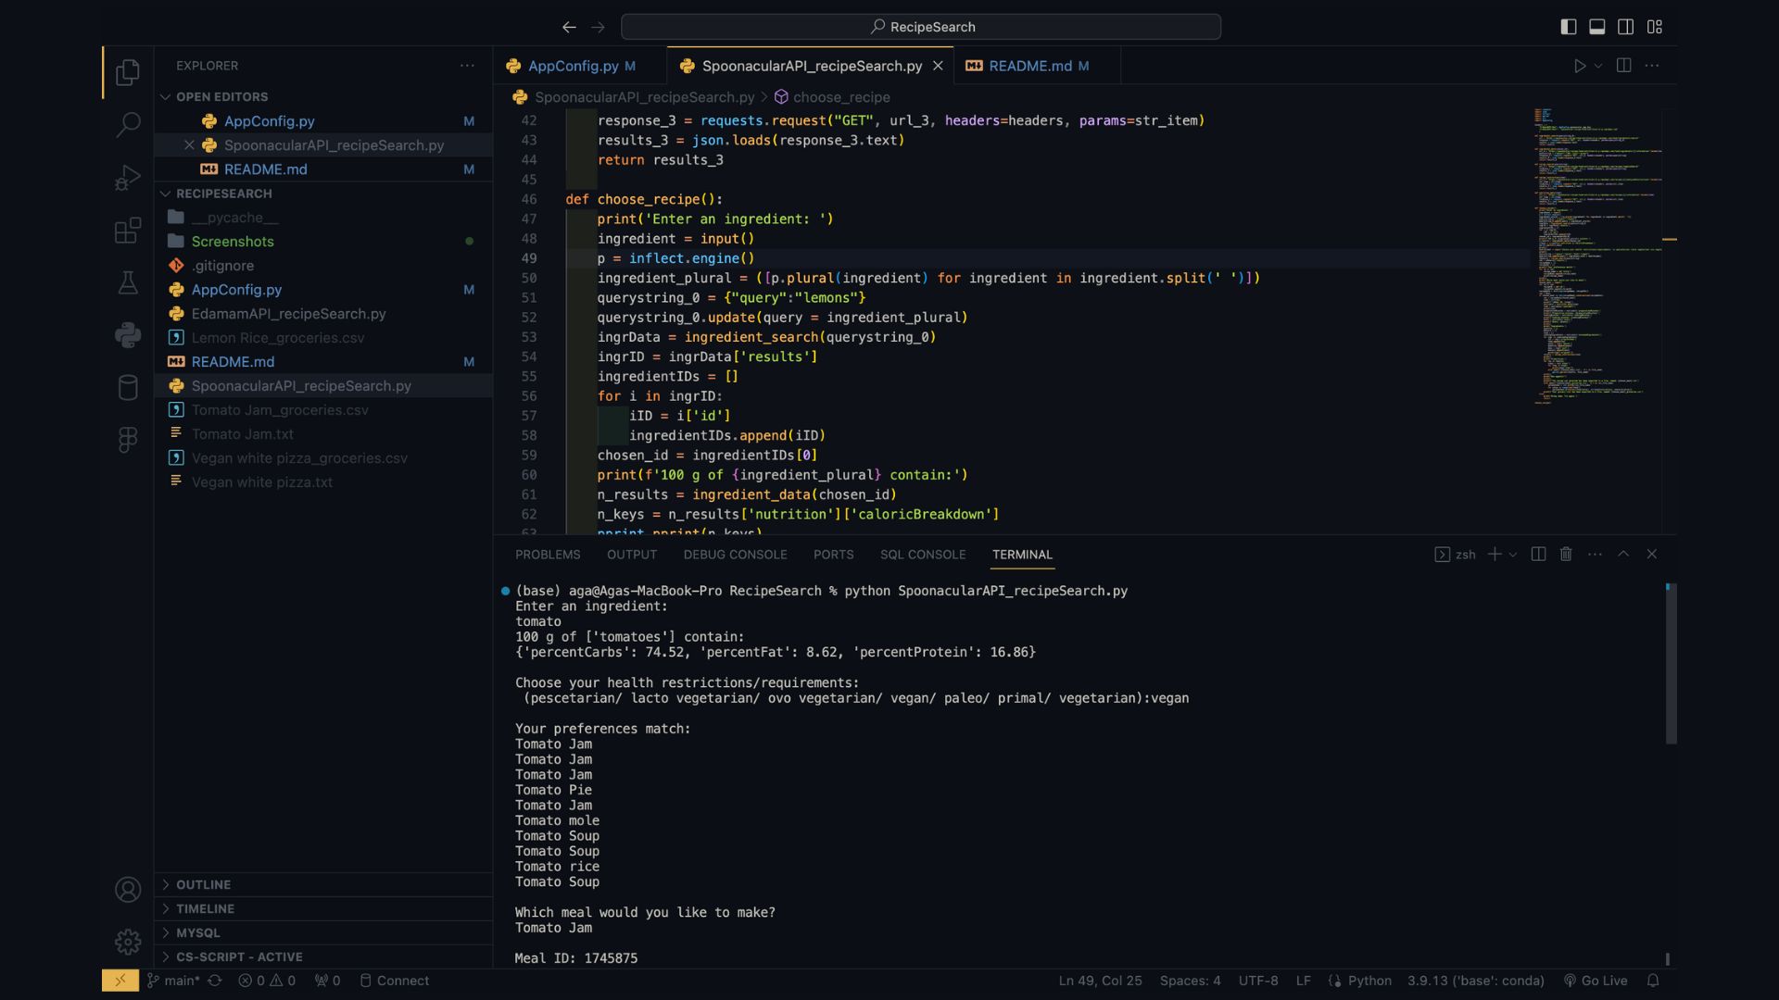Image resolution: width=1779 pixels, height=1000 pixels.
Task: Toggle the bottom panel visibility
Action: coord(1597,27)
